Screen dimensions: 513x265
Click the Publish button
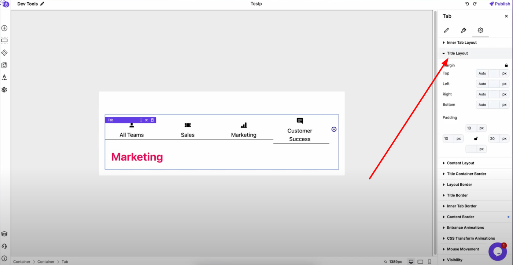pyautogui.click(x=499, y=4)
